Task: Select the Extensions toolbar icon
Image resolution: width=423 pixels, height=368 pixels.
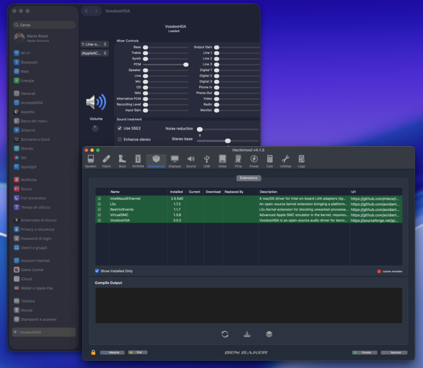Action: pos(156,161)
